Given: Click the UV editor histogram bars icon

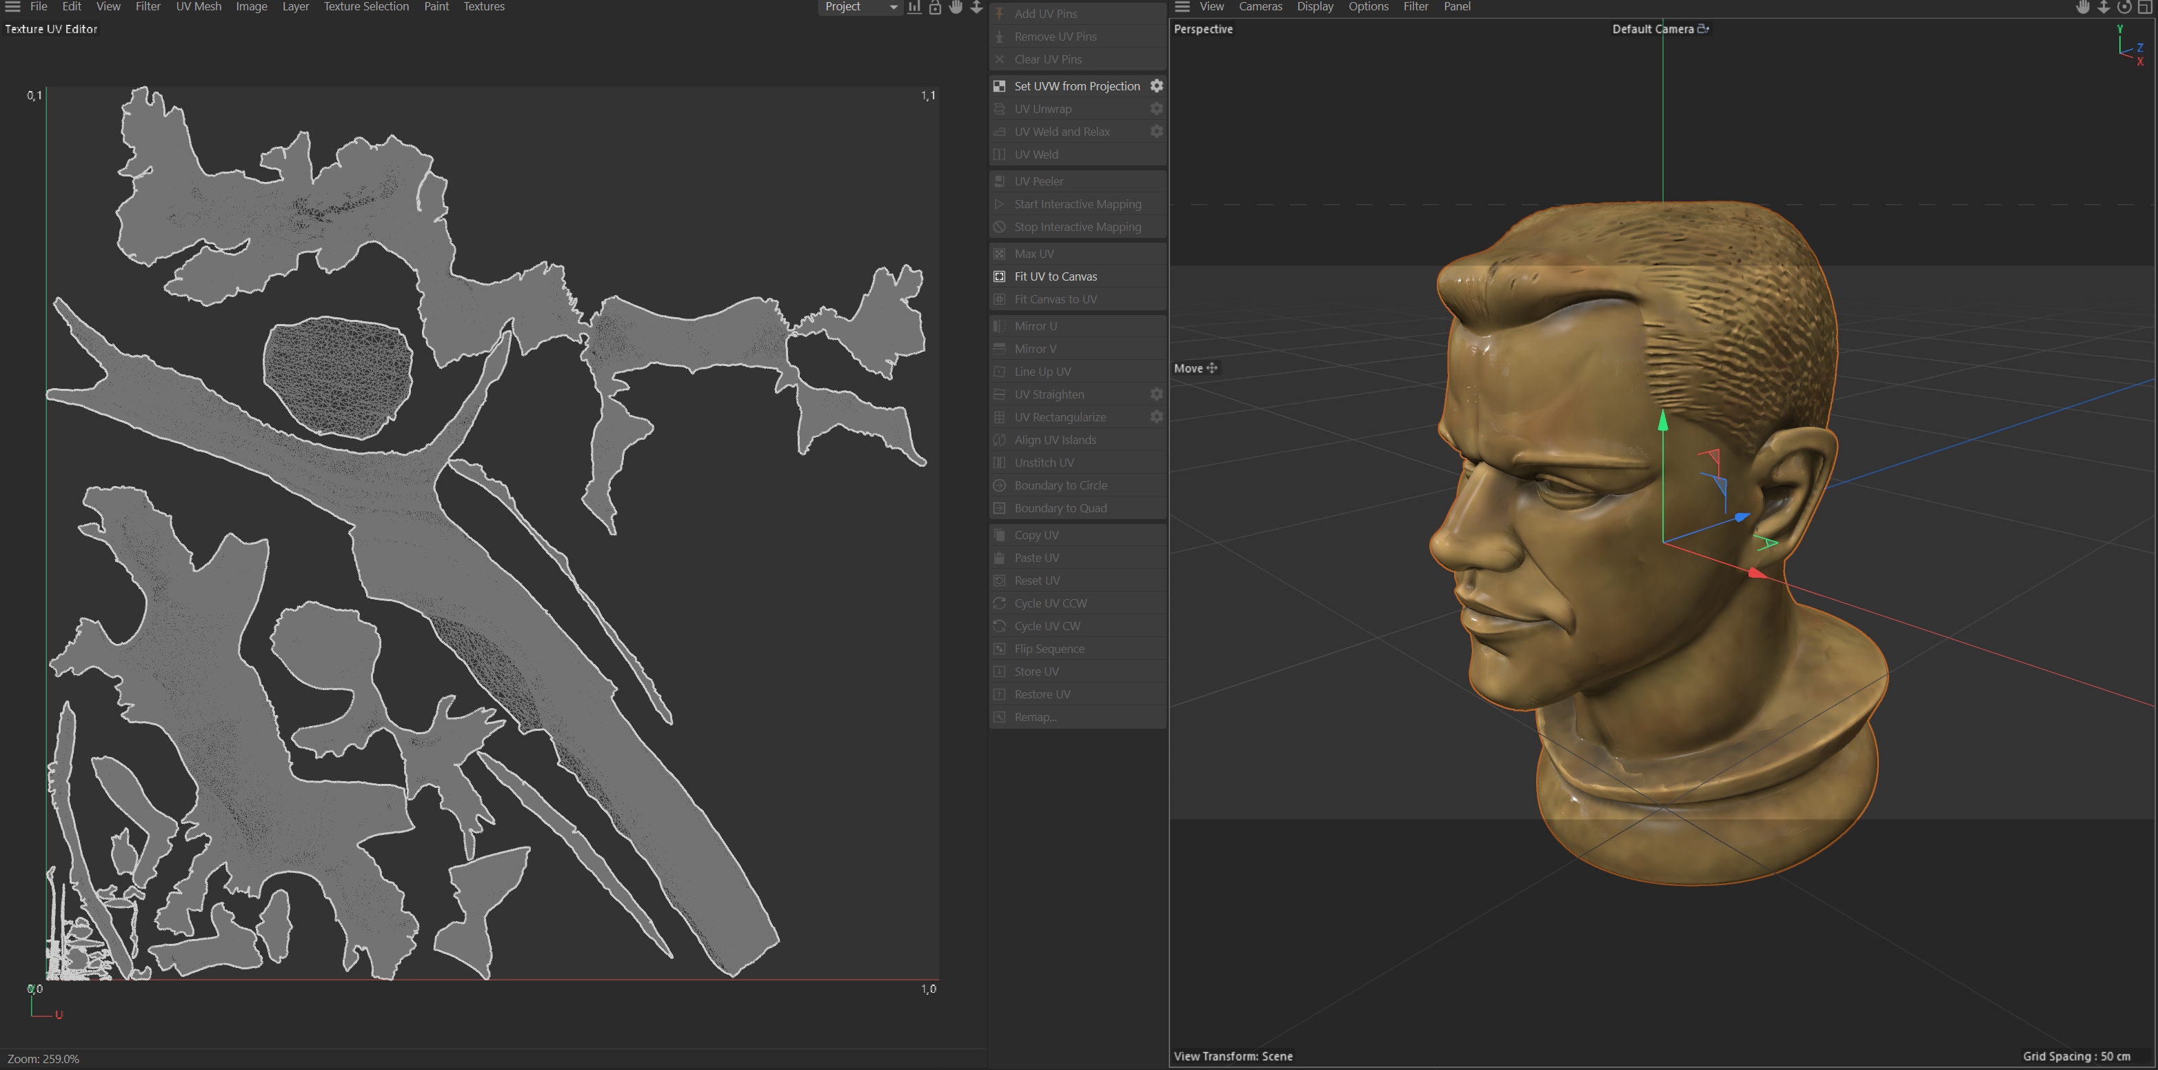Looking at the screenshot, I should click(914, 7).
